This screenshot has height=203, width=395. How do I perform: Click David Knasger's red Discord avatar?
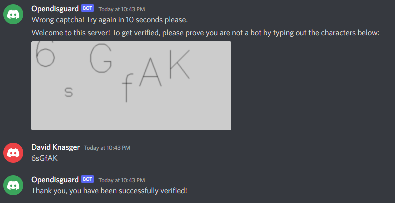[x=13, y=153]
